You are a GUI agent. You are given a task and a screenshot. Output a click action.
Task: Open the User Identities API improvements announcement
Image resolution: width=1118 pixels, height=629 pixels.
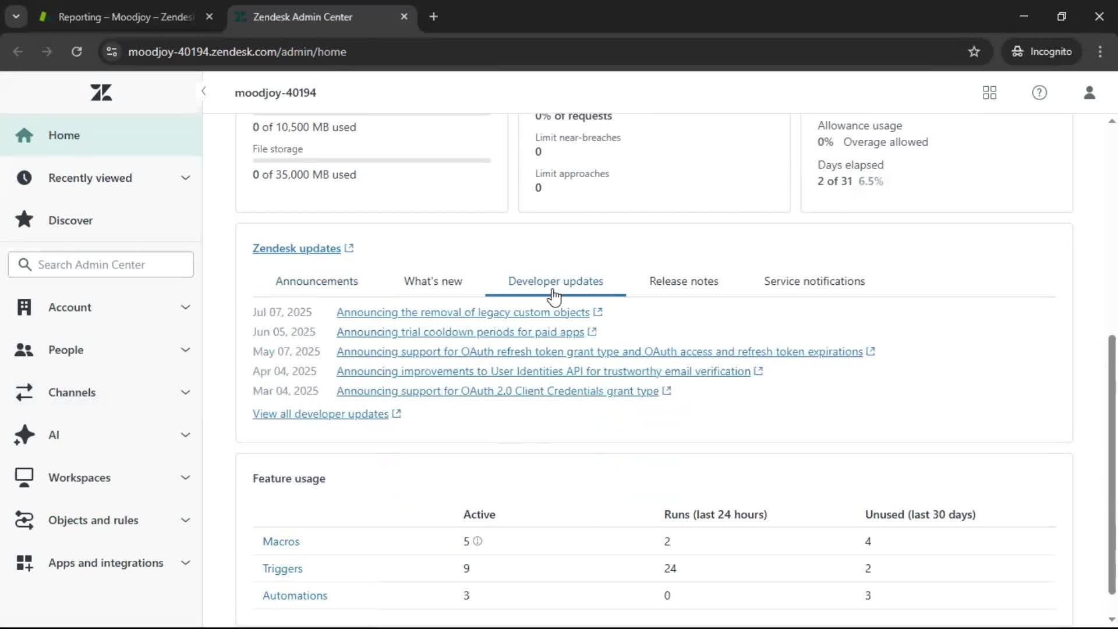click(543, 372)
